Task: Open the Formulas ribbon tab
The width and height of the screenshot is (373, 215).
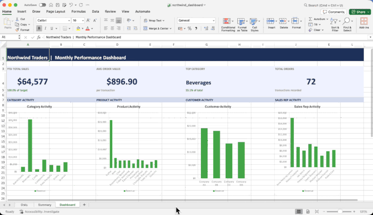Action: 78,11
